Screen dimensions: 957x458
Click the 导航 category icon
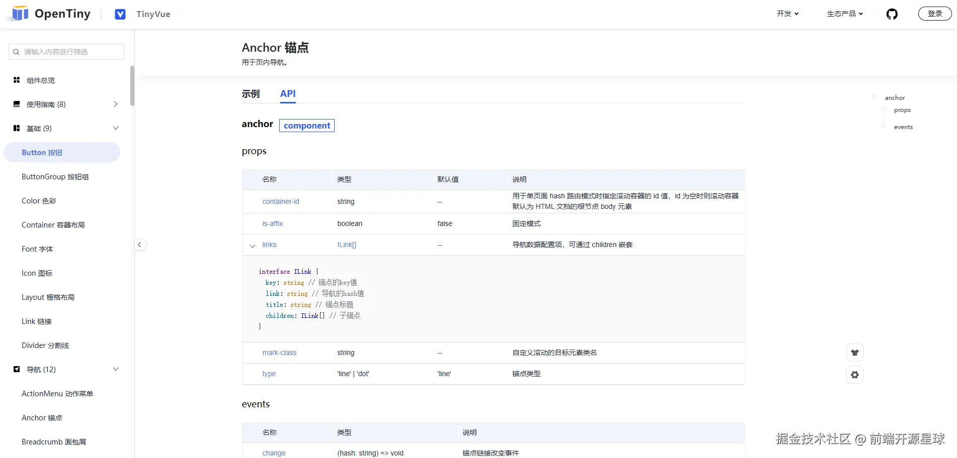tap(17, 369)
